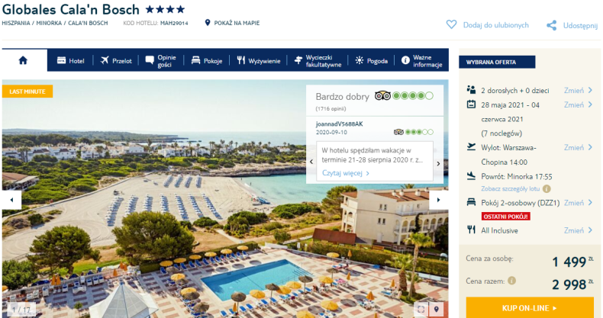The height and width of the screenshot is (318, 603).
Task: Go to previous guest review arrow
Action: pyautogui.click(x=311, y=162)
